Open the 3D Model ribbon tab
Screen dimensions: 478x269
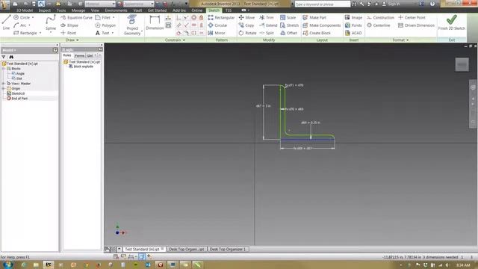coord(25,10)
